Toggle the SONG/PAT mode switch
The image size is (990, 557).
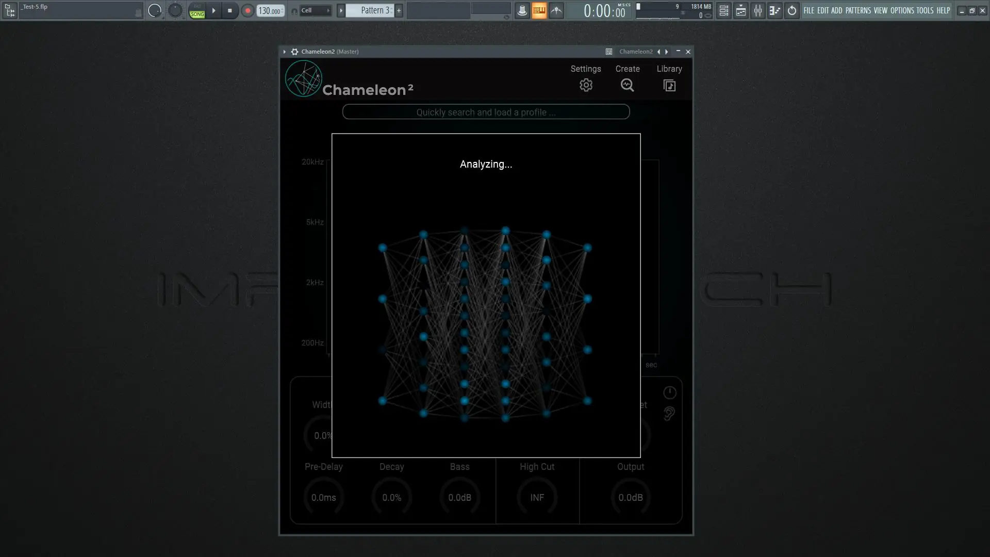(x=197, y=11)
